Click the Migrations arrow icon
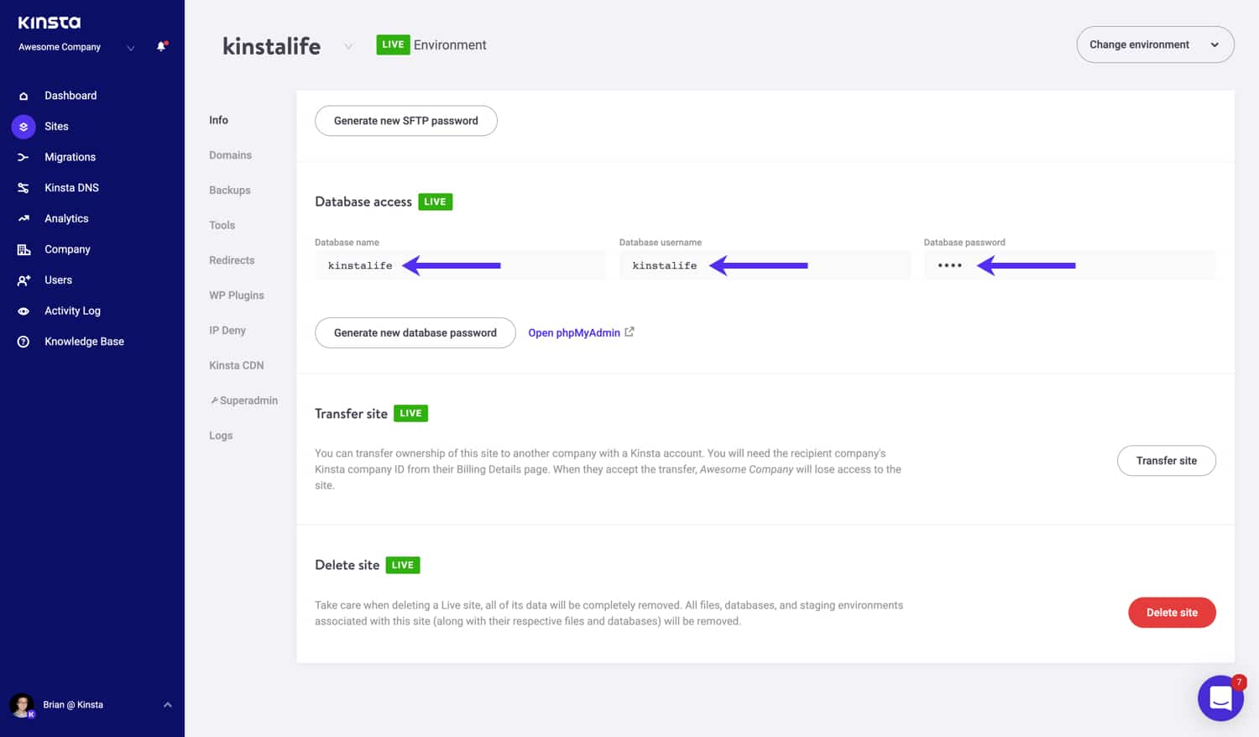Screen dimensions: 1259x737 [x=24, y=157]
